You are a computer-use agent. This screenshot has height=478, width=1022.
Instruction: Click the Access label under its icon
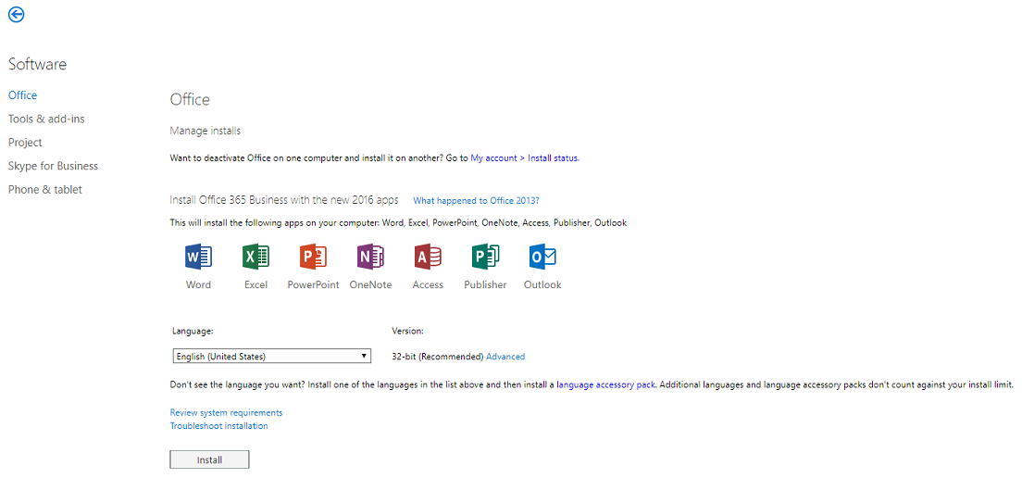coord(428,285)
